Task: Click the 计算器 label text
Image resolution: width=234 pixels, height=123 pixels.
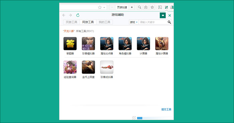Action: coord(143,54)
